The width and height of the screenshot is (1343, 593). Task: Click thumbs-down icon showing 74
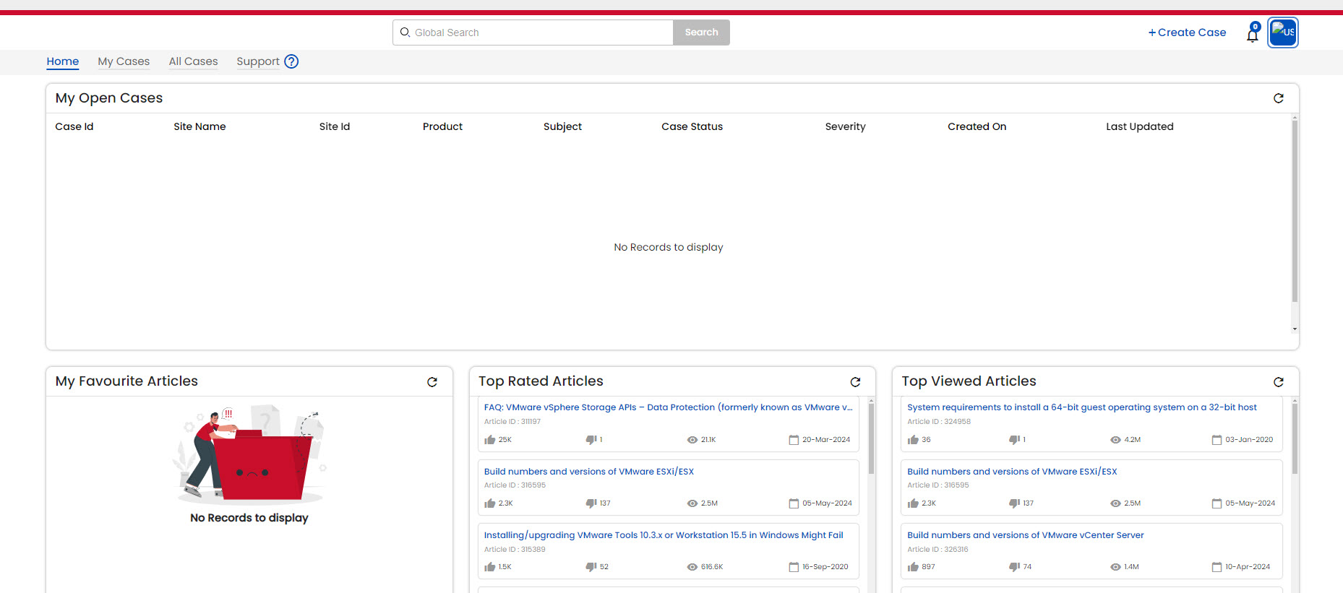(1014, 567)
